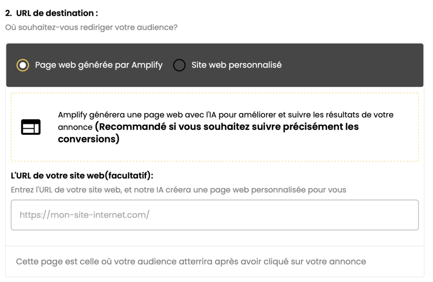Click the "Entrez l'URL de votre site web" helper text
This screenshot has width=433, height=282.
178,190
